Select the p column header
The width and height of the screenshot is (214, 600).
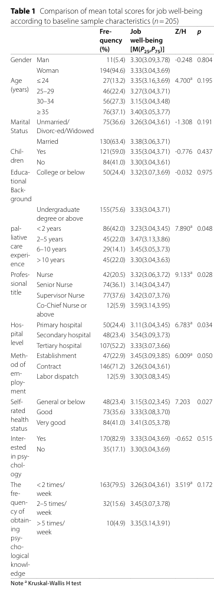[199, 33]
